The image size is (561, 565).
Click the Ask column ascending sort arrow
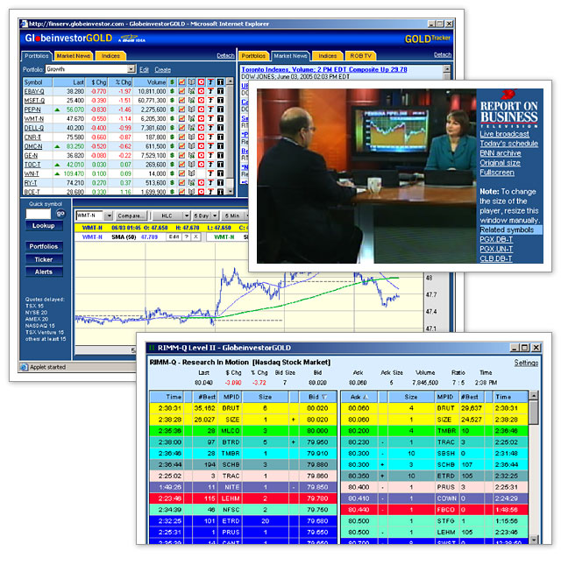366,397
